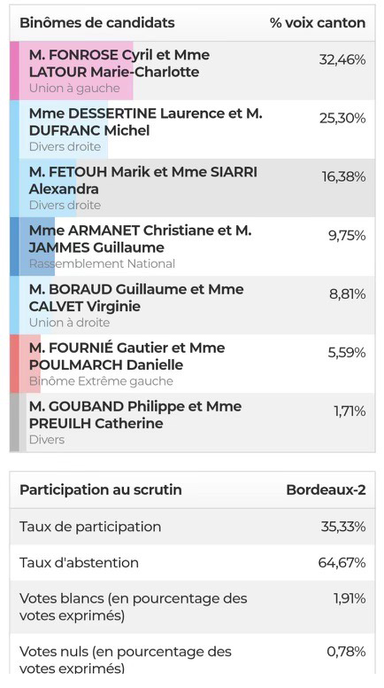Click the red Extrême gauche color bar
The image size is (384, 688).
tap(14, 364)
